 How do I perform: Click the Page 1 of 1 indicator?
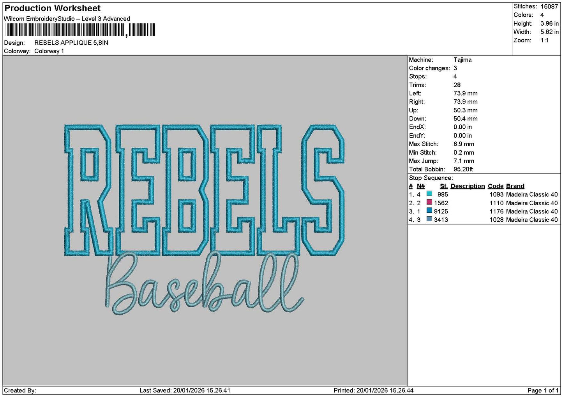[543, 390]
